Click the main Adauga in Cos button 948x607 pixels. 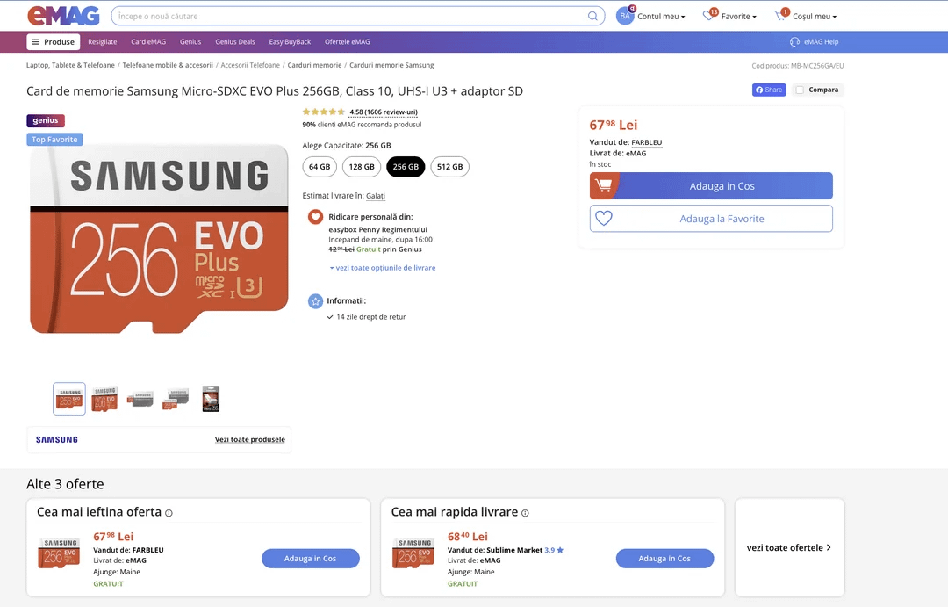pos(711,186)
